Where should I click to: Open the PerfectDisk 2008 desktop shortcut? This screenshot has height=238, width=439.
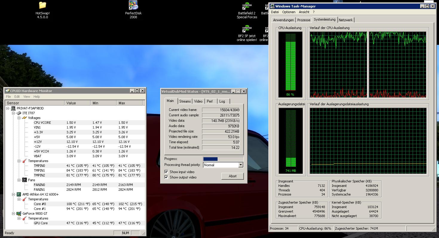pos(133,5)
